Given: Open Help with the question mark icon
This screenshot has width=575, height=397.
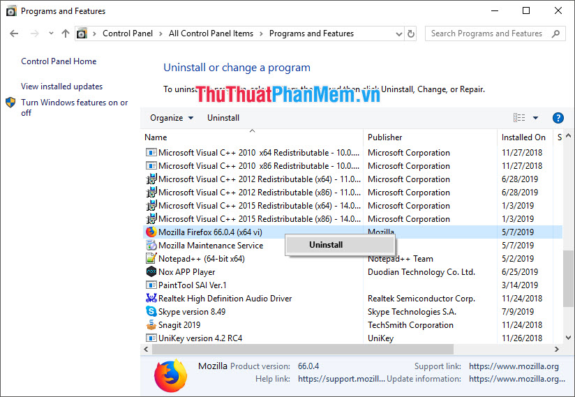Looking at the screenshot, I should 558,118.
